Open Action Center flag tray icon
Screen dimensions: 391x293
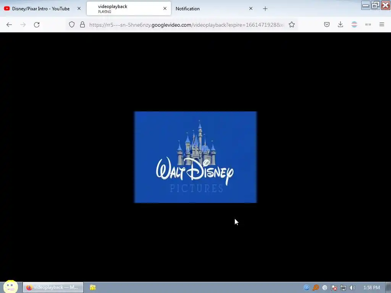coord(334,288)
